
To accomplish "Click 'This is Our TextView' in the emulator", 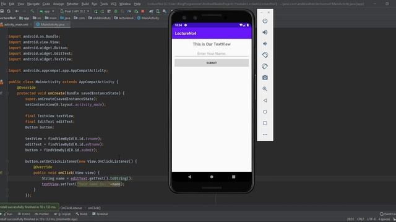I will (x=212, y=44).
